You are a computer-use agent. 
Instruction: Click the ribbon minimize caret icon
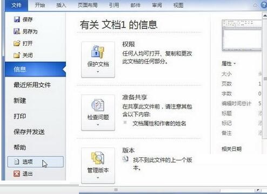click(255, 5)
